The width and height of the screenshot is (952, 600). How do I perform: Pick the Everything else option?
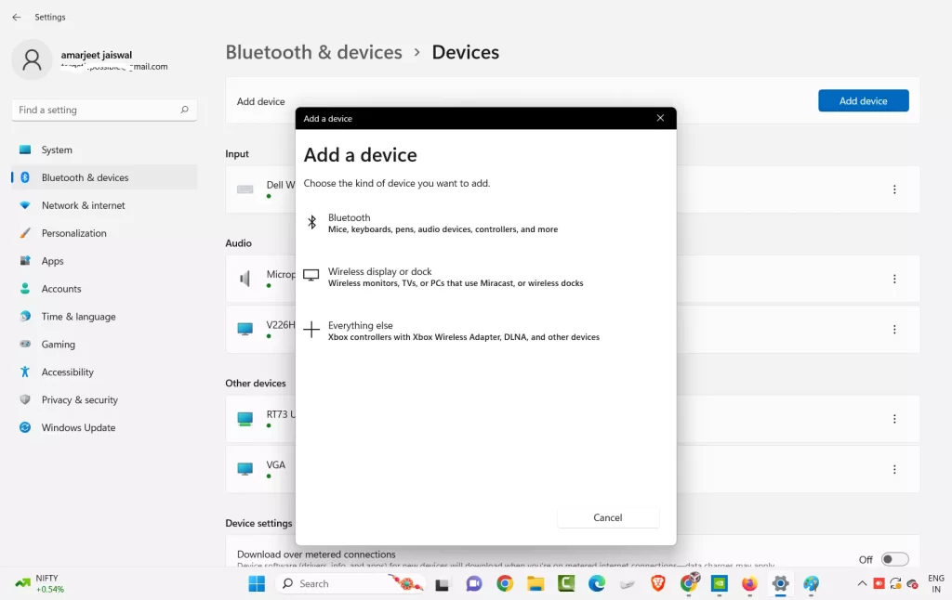pos(485,331)
